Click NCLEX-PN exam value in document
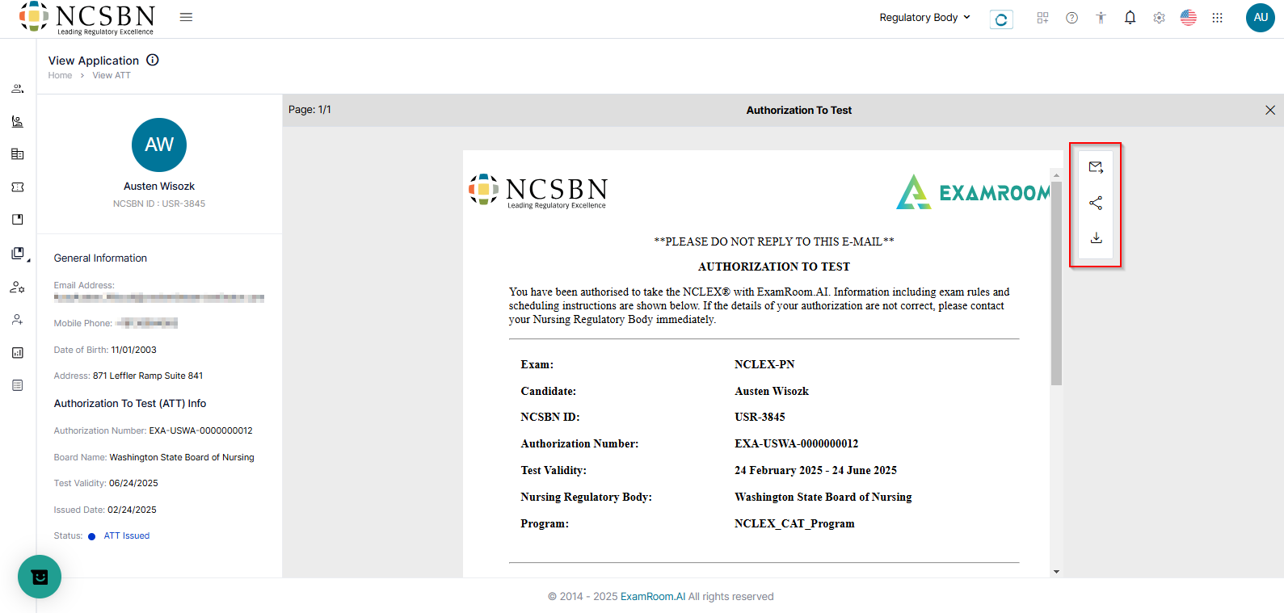The width and height of the screenshot is (1284, 613). pyautogui.click(x=764, y=364)
